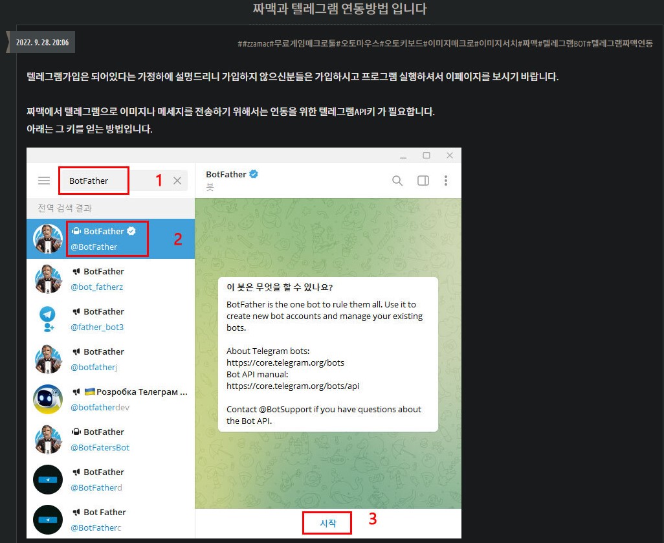664x543 pixels.
Task: Minimize the Telegram window
Action: 403,156
